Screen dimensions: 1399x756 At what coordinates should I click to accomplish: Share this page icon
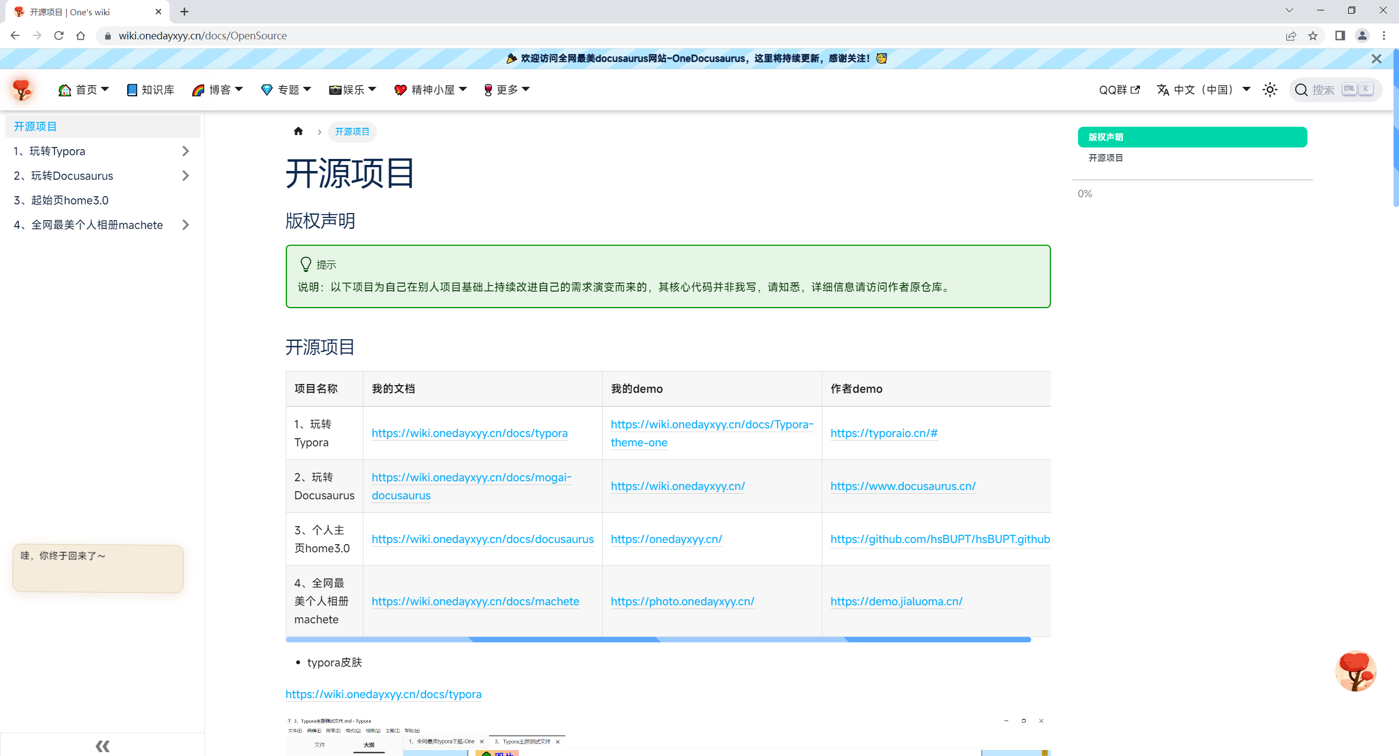click(1291, 36)
